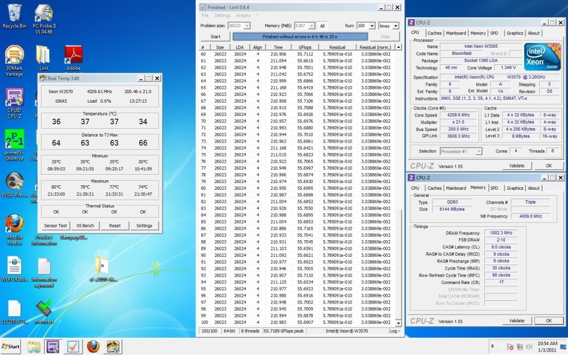
Task: Open the CPUID CPU-Z desktop shortcut
Action: tap(14, 103)
